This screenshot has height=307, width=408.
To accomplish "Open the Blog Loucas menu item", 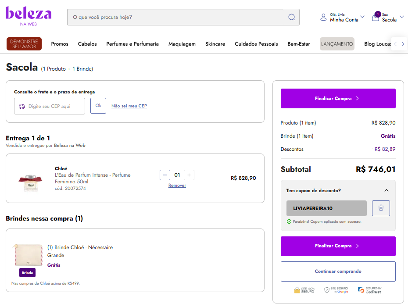I will pyautogui.click(x=378, y=44).
